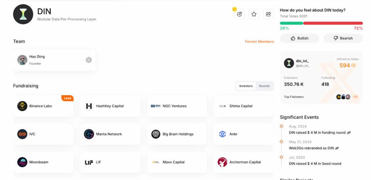
Task: Click the DIN hourglass logo
Action: click(x=23, y=14)
